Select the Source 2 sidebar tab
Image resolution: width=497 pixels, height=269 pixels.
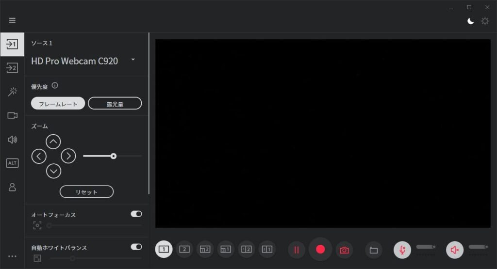pyautogui.click(x=12, y=68)
